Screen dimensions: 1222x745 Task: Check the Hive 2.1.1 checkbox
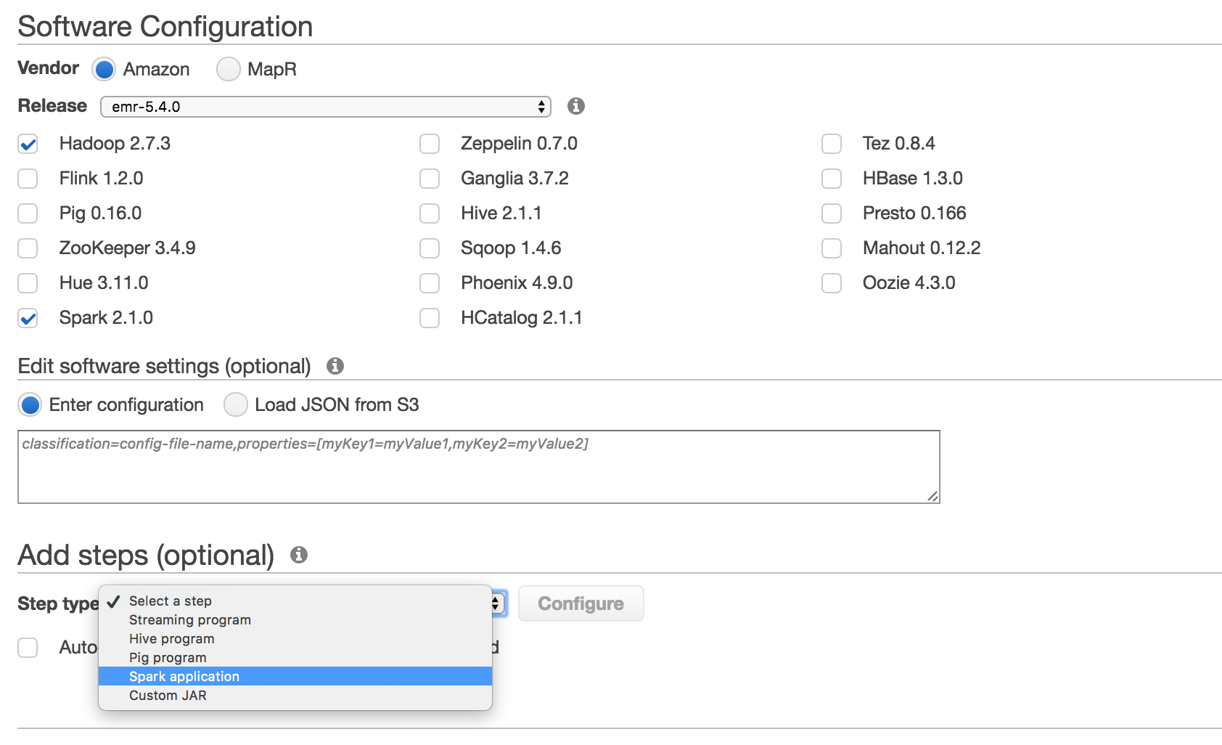coord(430,213)
